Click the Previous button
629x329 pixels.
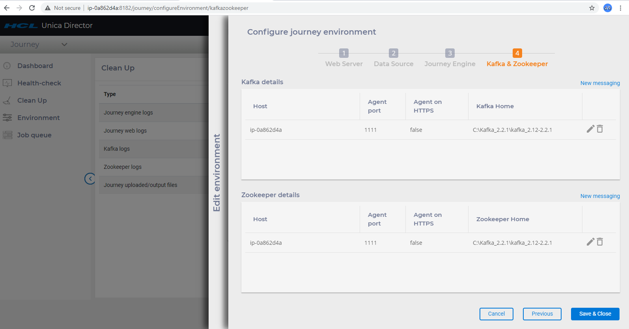pyautogui.click(x=542, y=314)
